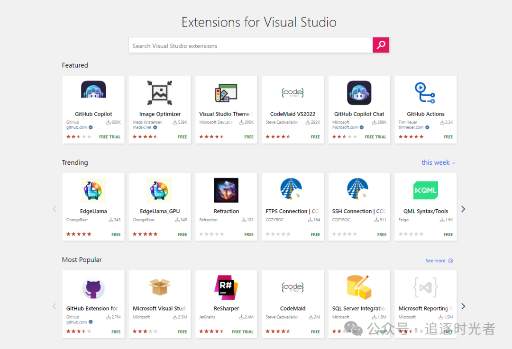Click the GitHub Extension octocat icon

(x=93, y=287)
